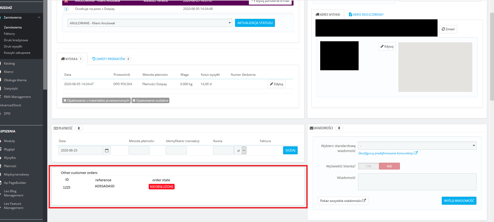Click shipping cost 14,00 zł

[206, 84]
